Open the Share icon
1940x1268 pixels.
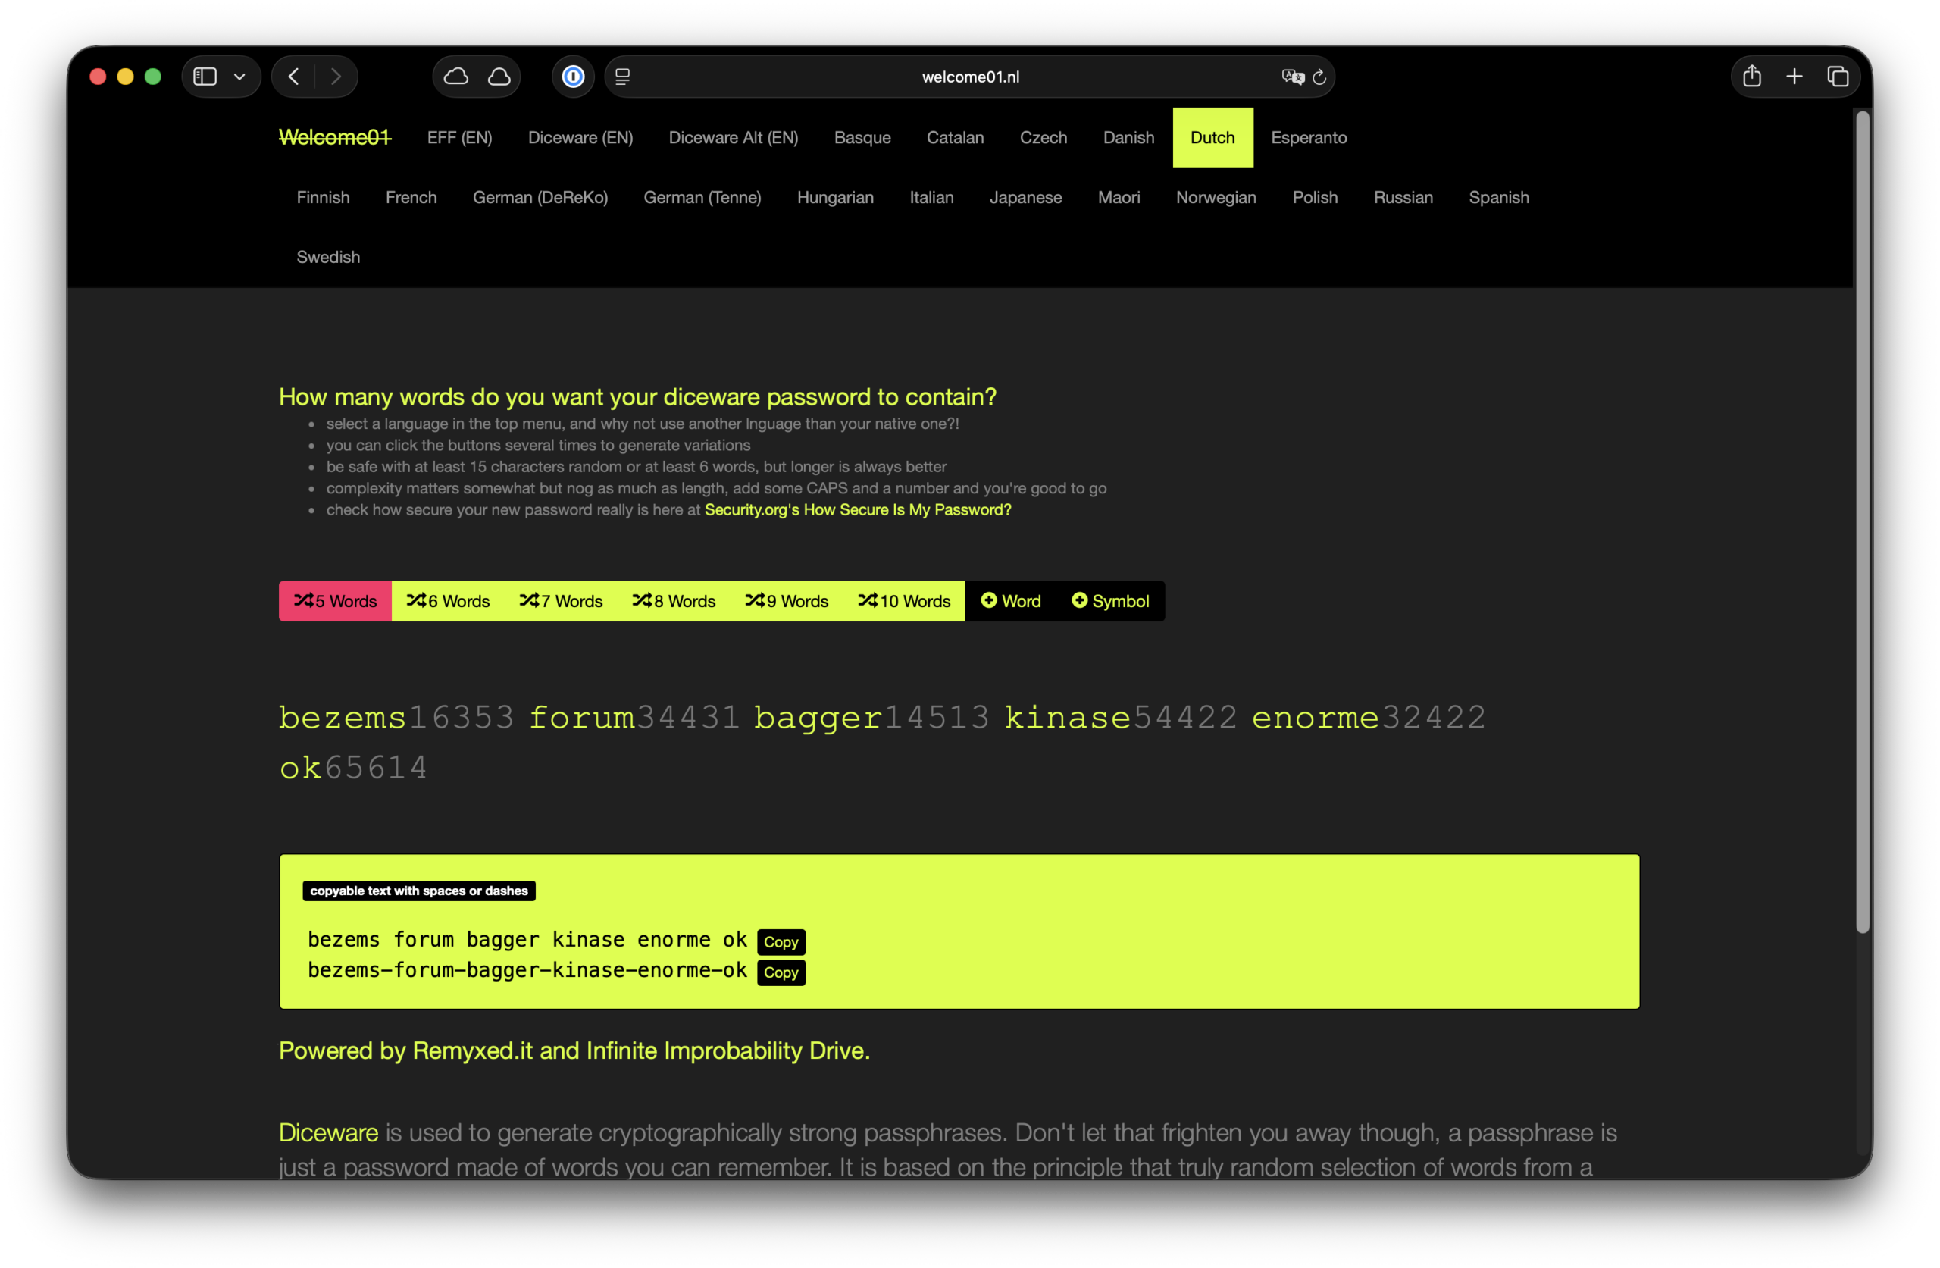[x=1752, y=77]
